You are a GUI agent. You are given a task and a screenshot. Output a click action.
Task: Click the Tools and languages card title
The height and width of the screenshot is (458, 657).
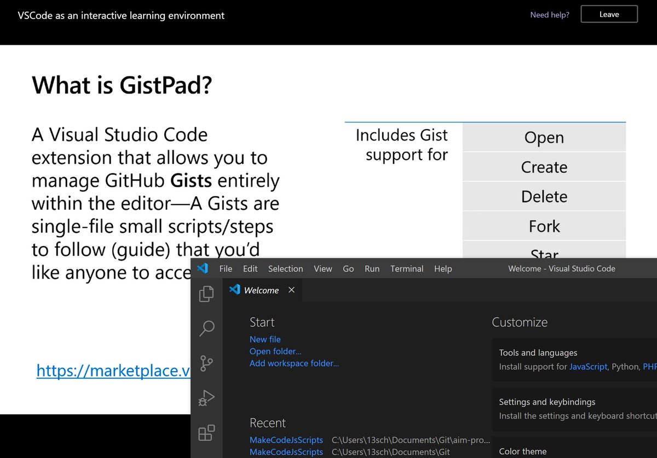(538, 353)
